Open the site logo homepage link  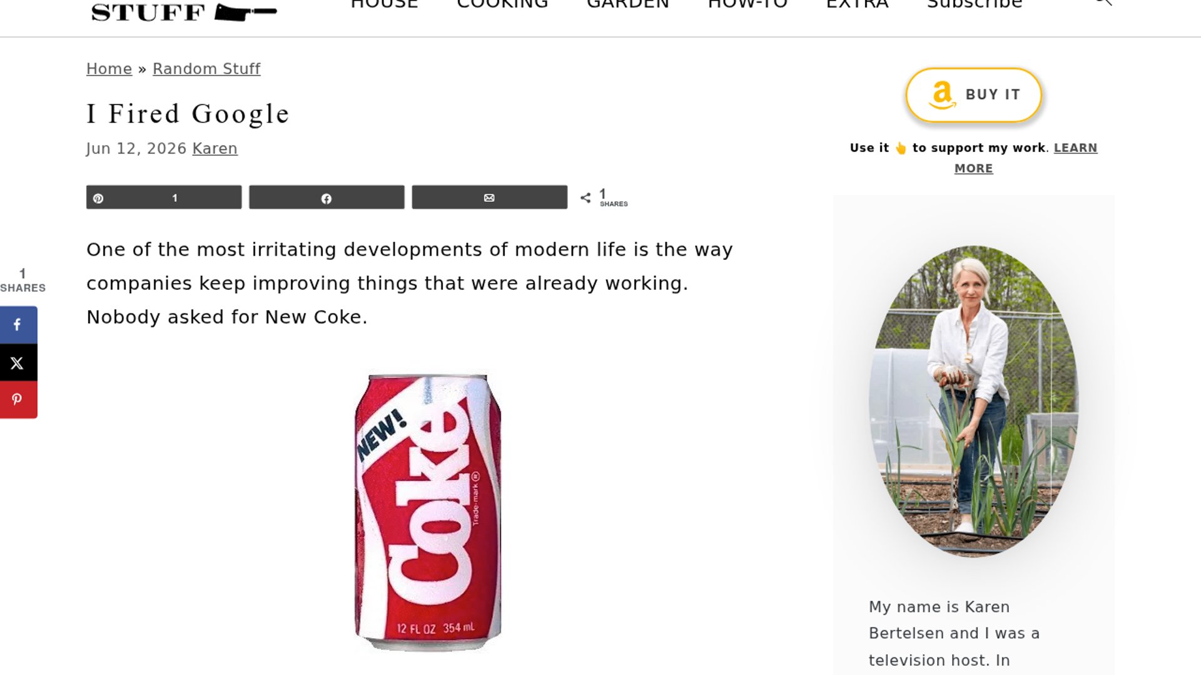point(184,11)
